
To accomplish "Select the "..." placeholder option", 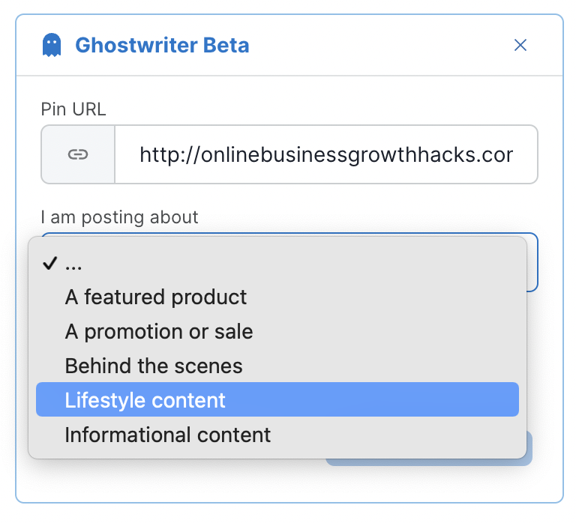I will tap(73, 264).
